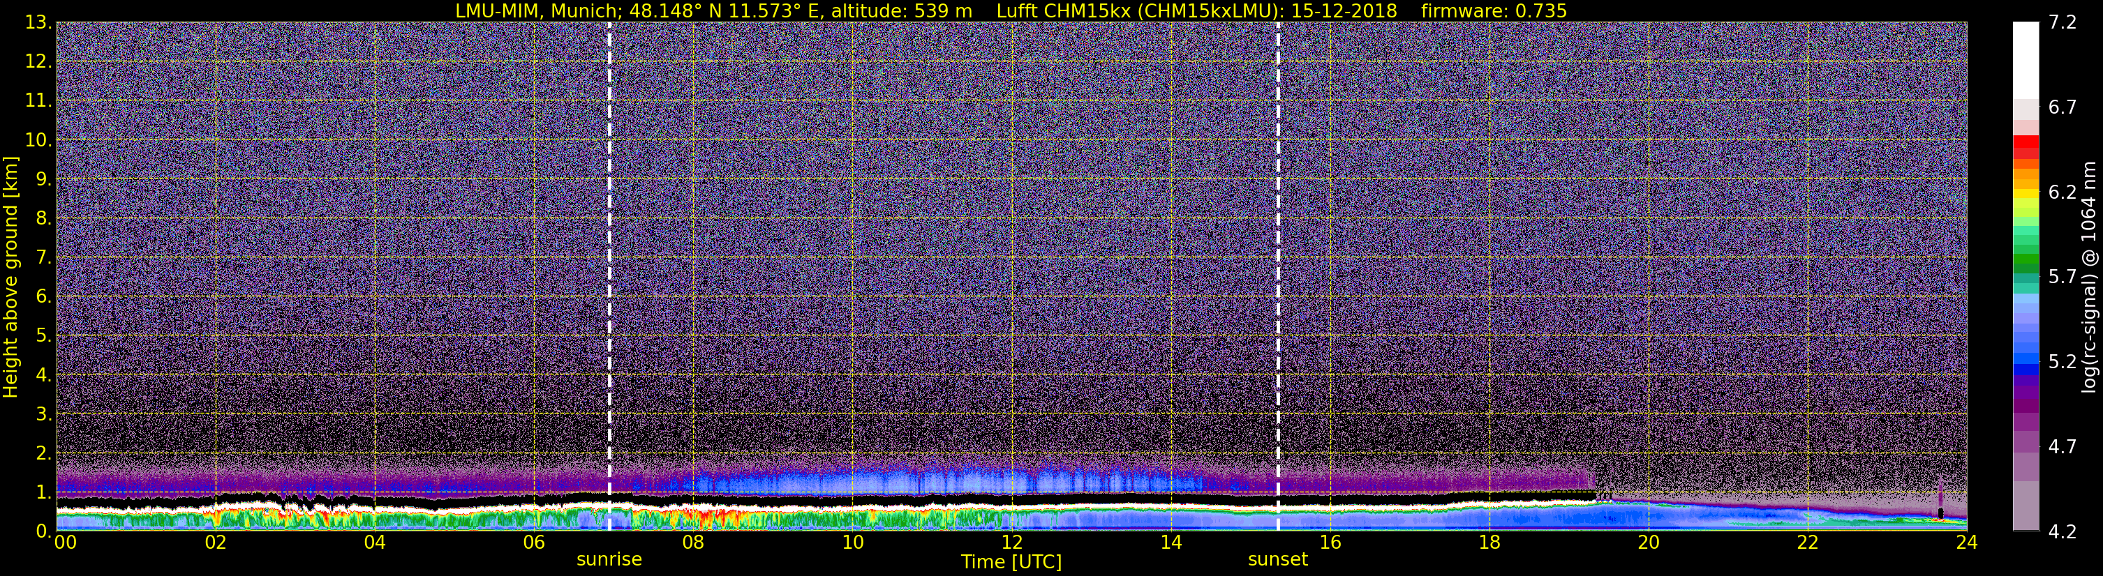Image resolution: width=2103 pixels, height=576 pixels.
Task: Click the Height above ground [km] axis label
Action: point(10,277)
